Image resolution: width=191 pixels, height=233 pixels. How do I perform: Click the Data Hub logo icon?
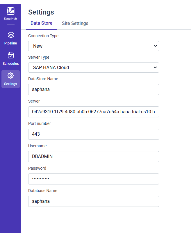click(10, 11)
